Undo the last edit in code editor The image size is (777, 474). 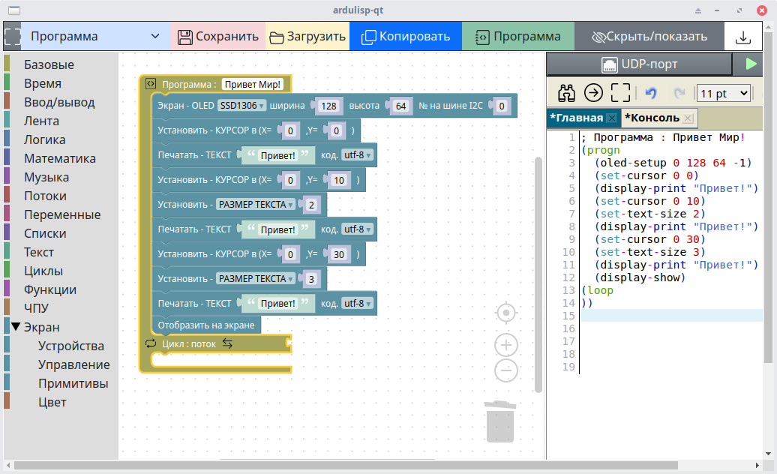pyautogui.click(x=651, y=93)
